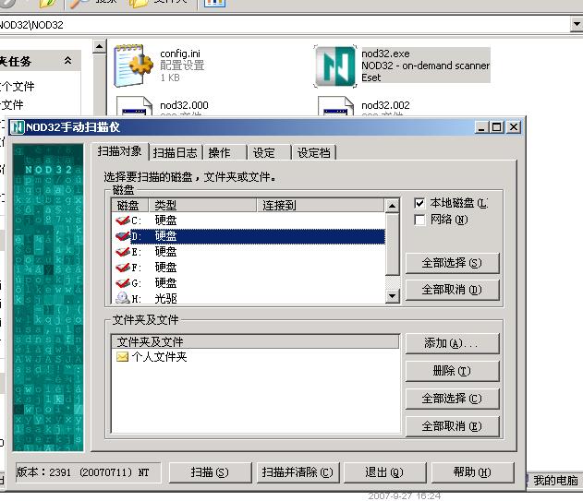Select the H: 光驱 row
583x501 pixels.
(x=249, y=298)
